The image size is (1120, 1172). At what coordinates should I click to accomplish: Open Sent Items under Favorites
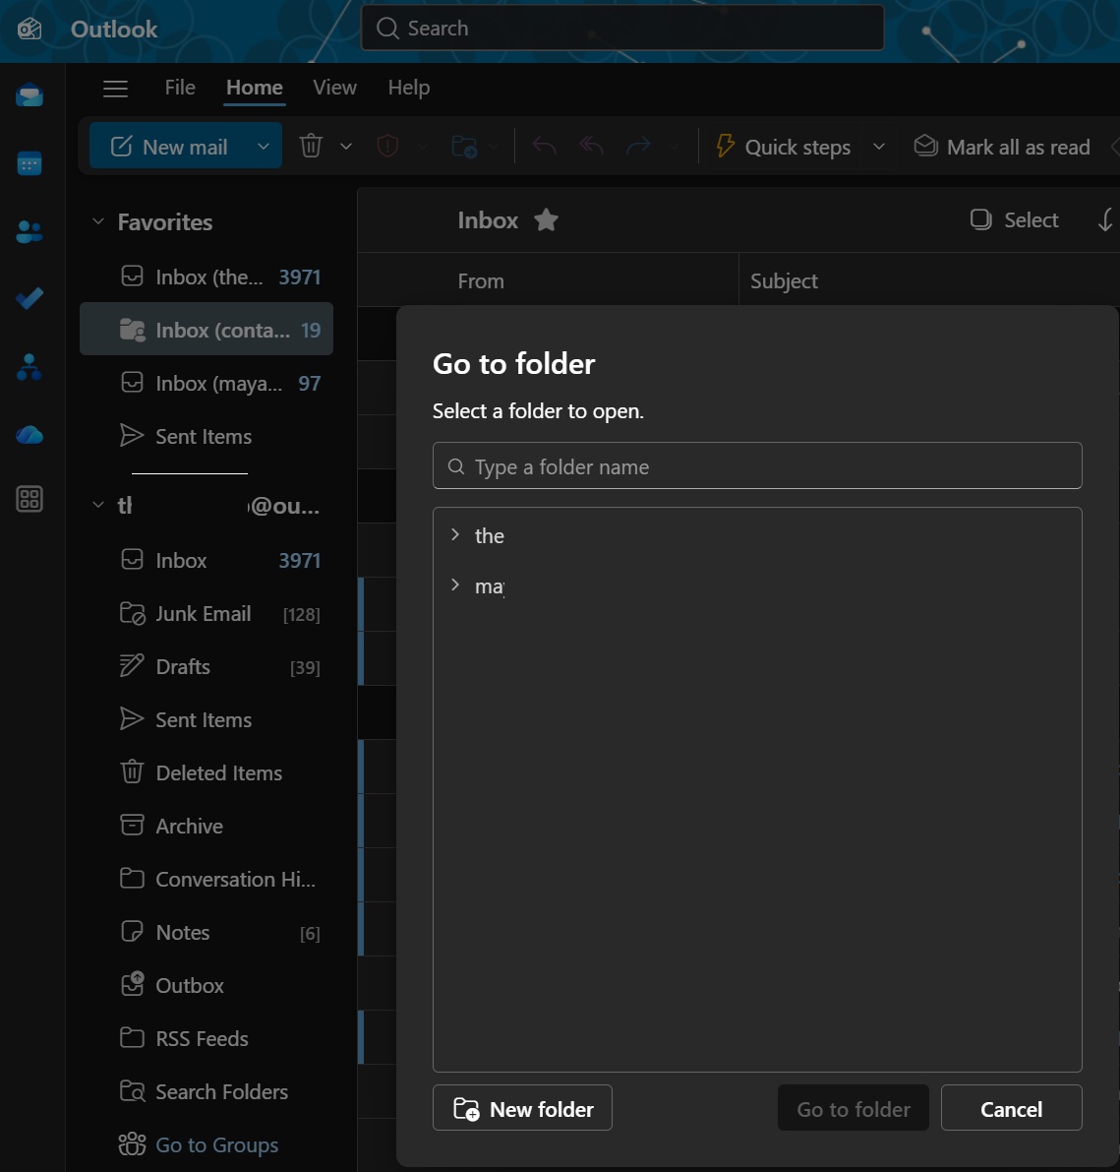[206, 437]
